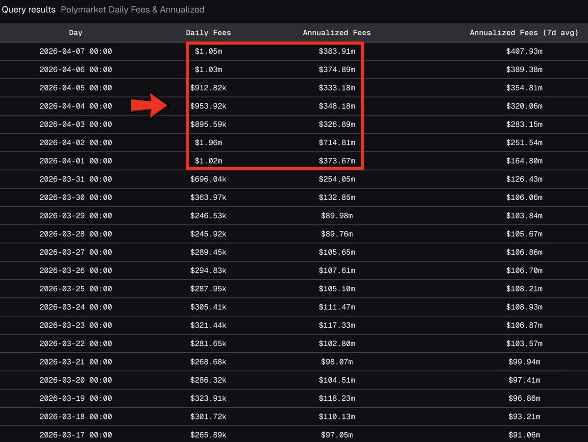Select the $286.32k daily fees cell
The height and width of the screenshot is (442, 588).
click(208, 380)
